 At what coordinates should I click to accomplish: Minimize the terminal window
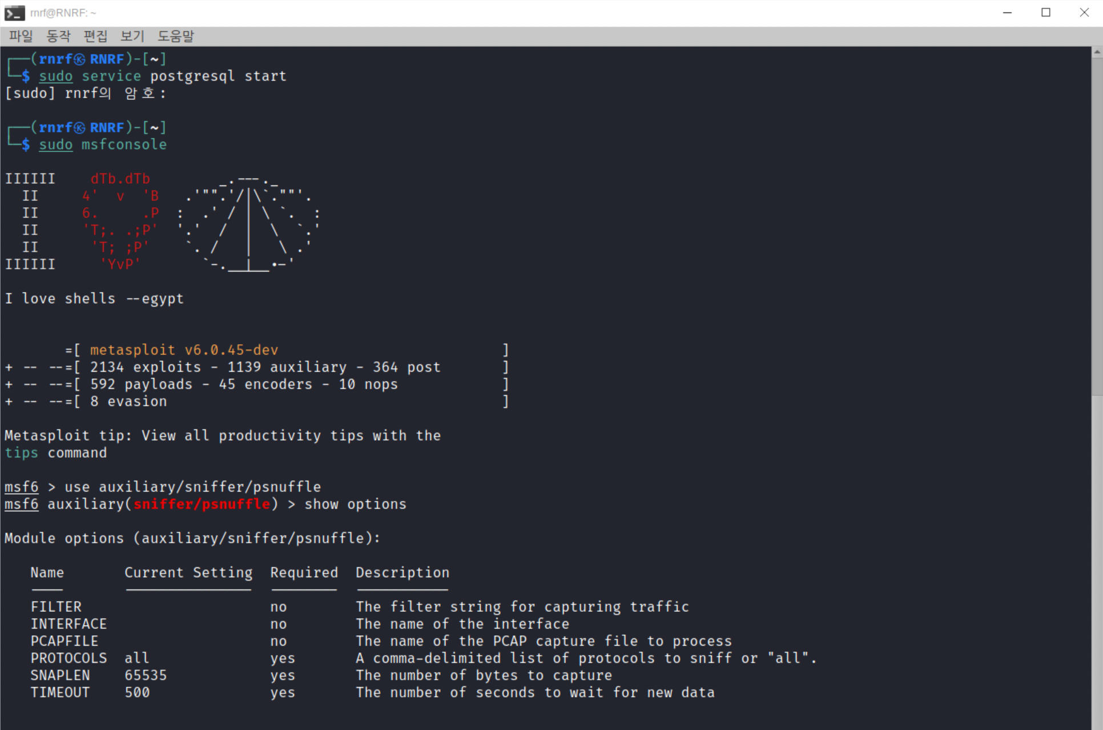[x=1007, y=13]
